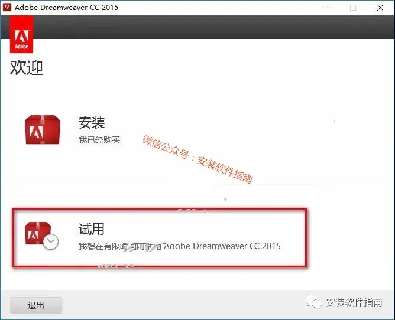Click the 退出 exit button
Image resolution: width=395 pixels, height=320 pixels.
(36, 305)
